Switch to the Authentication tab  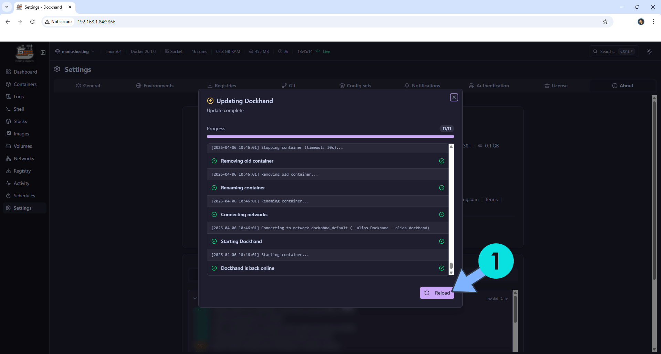click(x=493, y=85)
